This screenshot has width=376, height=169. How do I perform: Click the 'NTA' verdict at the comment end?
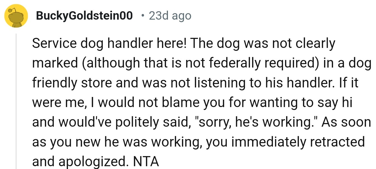146,162
